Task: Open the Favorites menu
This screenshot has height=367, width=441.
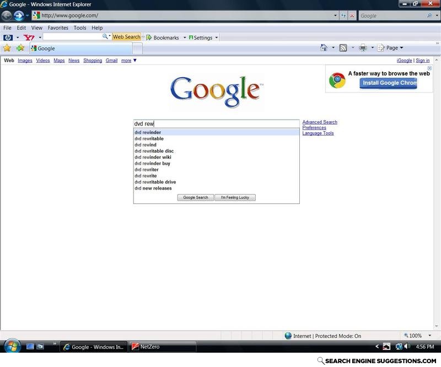Action: tap(58, 28)
